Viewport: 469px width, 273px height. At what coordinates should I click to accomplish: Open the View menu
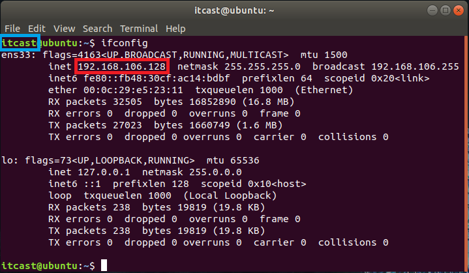pyautogui.click(x=65, y=29)
